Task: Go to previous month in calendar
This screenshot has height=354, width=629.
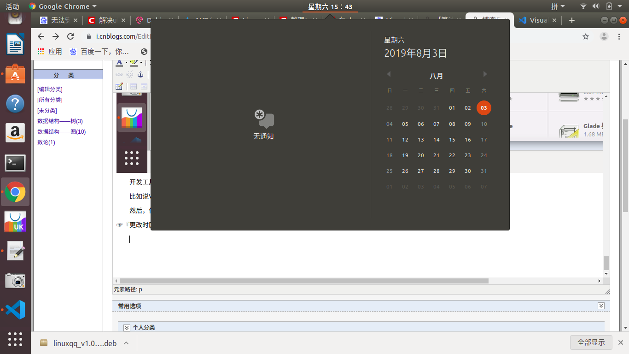Action: (x=389, y=74)
